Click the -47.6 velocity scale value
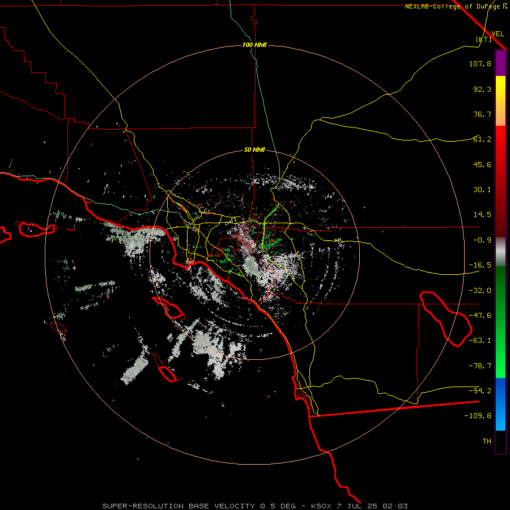Viewport: 510px width, 510px height. tap(480, 316)
